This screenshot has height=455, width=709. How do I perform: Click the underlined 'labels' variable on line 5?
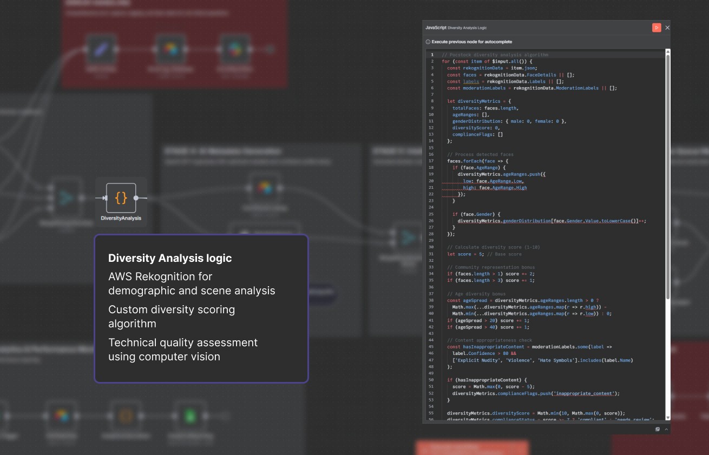471,81
